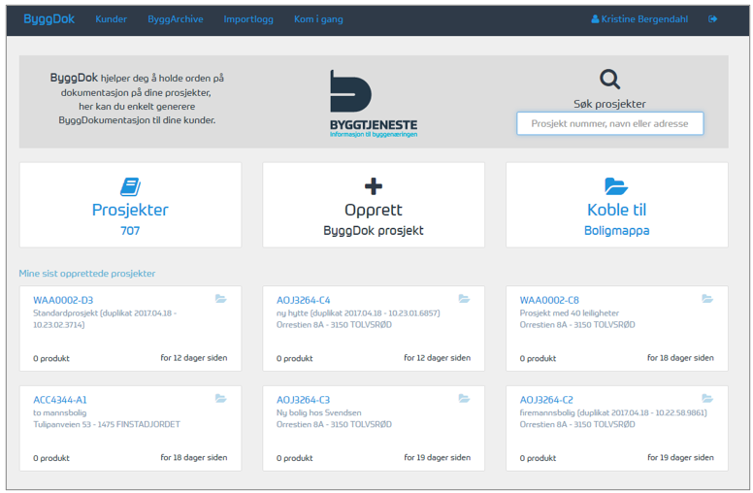Click folder icon on ACC4344-A1 card
The width and height of the screenshot is (753, 493).
click(x=221, y=399)
